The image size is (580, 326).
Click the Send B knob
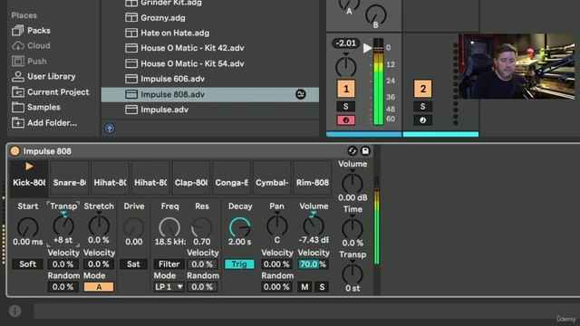pyautogui.click(x=375, y=14)
